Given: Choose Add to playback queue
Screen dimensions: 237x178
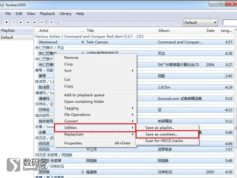Looking at the screenshot, I should [95, 95].
